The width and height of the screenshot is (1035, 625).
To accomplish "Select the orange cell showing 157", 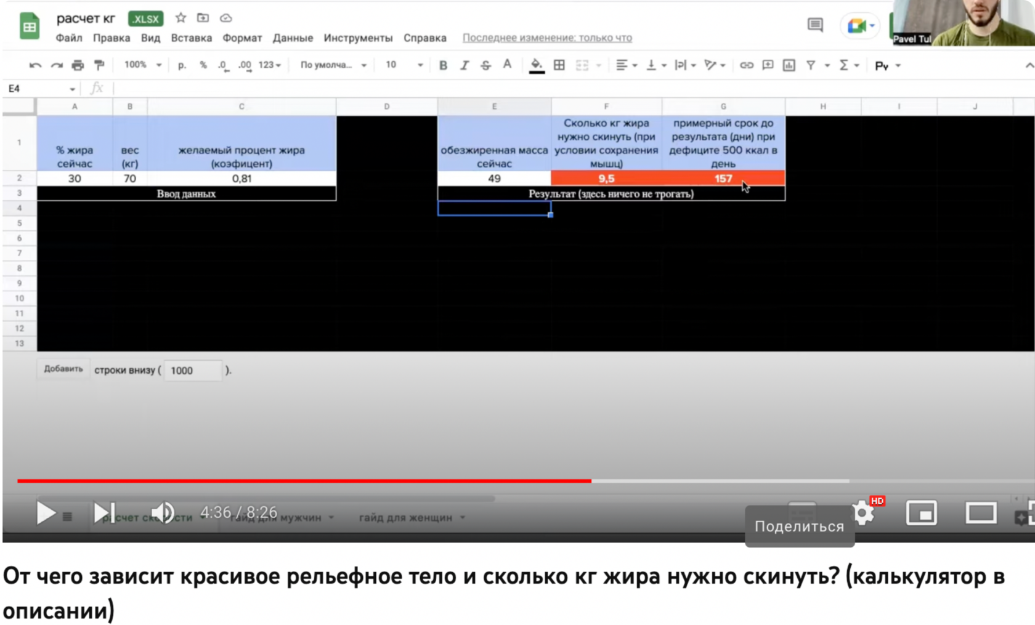I will [x=723, y=179].
